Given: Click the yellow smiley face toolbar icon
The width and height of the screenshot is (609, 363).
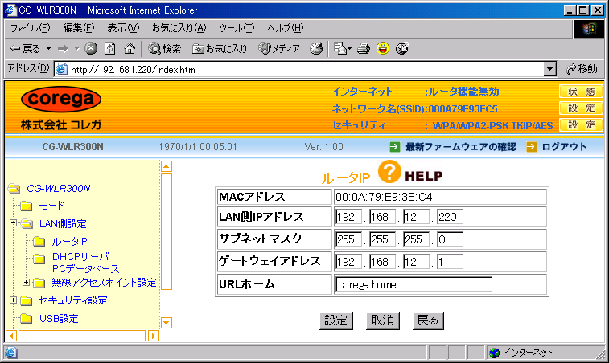Looking at the screenshot, I should 383,48.
